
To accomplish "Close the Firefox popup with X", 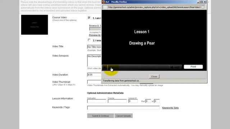I will coord(205,2).
